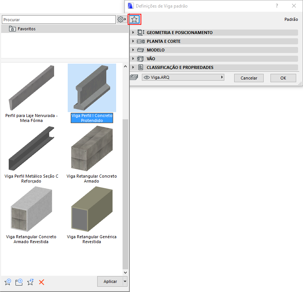The height and width of the screenshot is (292, 303).
Task: Select Viga Retangular Concreto Armado Revestida thumbnail
Action: tap(31, 209)
